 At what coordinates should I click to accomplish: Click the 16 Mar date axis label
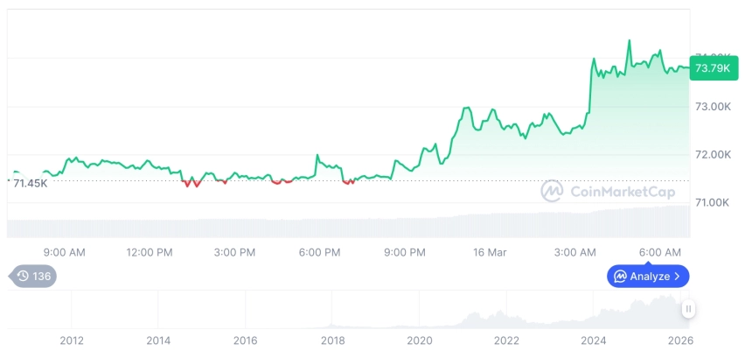point(490,253)
